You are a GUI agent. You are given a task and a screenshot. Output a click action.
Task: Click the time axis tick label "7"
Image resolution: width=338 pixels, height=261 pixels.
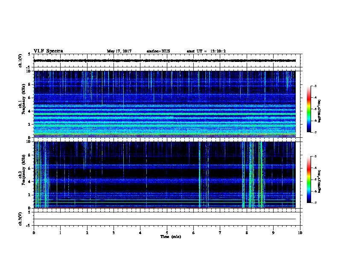tap(220, 233)
